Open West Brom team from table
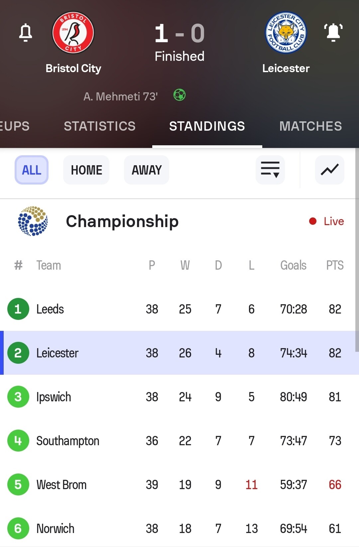 click(61, 484)
